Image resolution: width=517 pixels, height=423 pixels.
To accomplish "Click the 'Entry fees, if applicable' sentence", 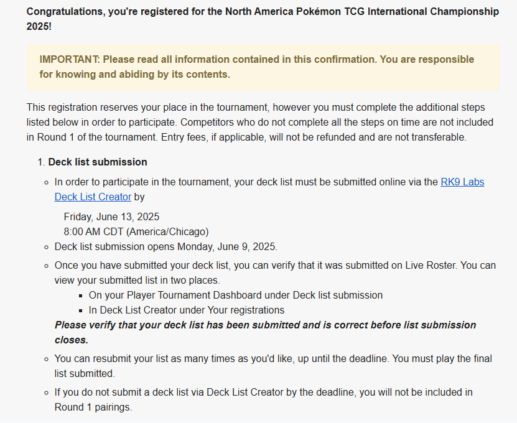I will point(314,137).
